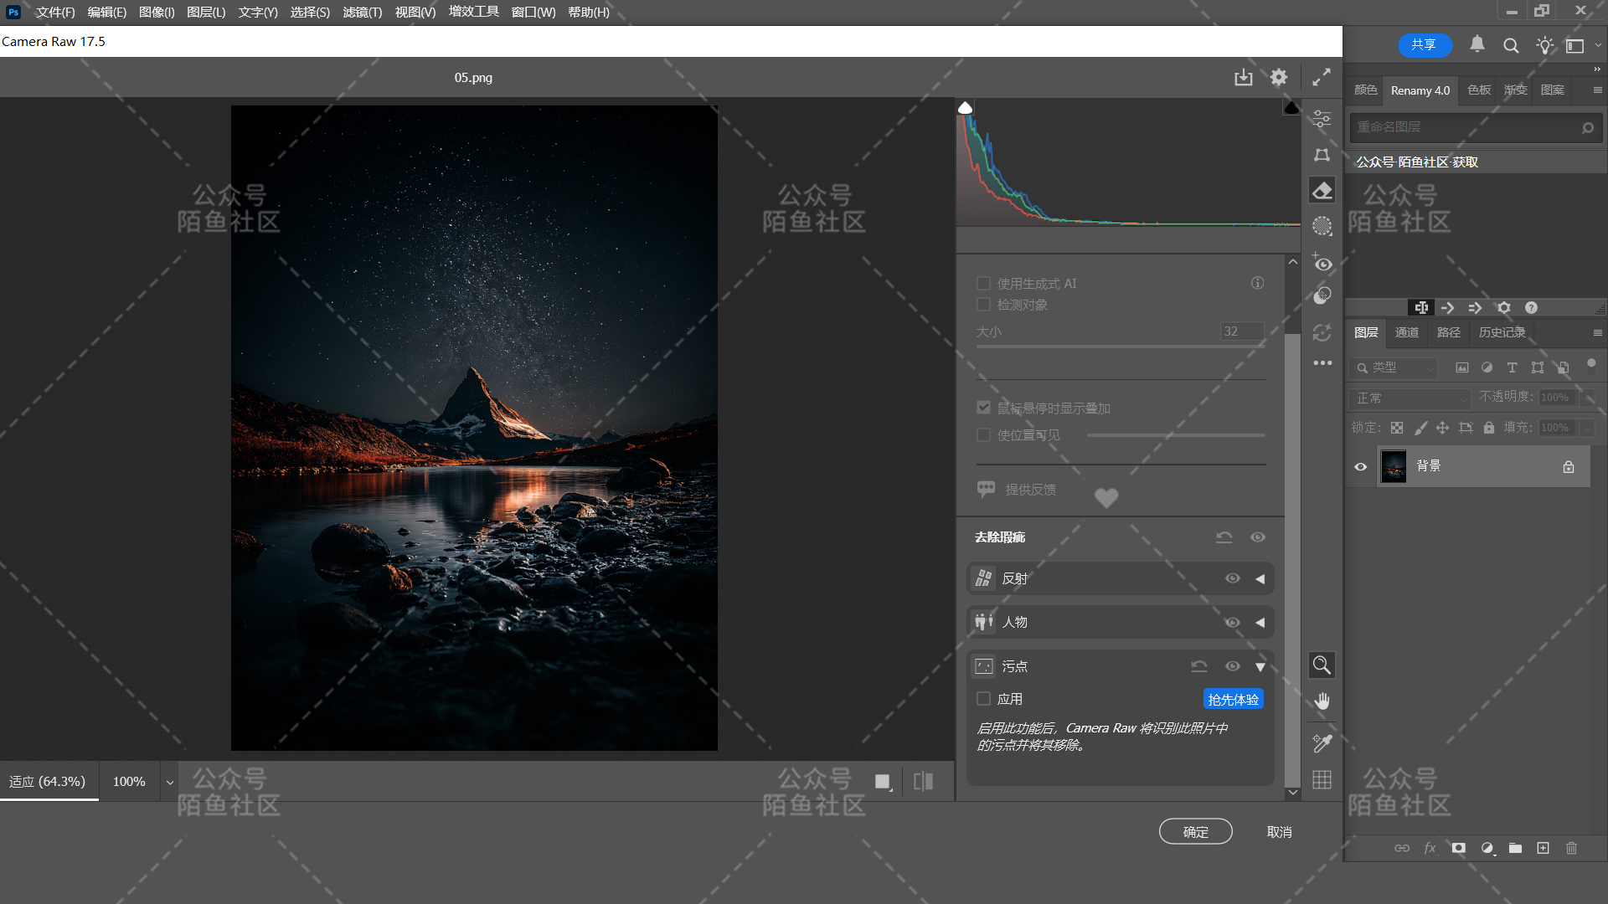Select the Crop tool icon in Camera Raw
This screenshot has height=904, width=1608.
[1322, 155]
